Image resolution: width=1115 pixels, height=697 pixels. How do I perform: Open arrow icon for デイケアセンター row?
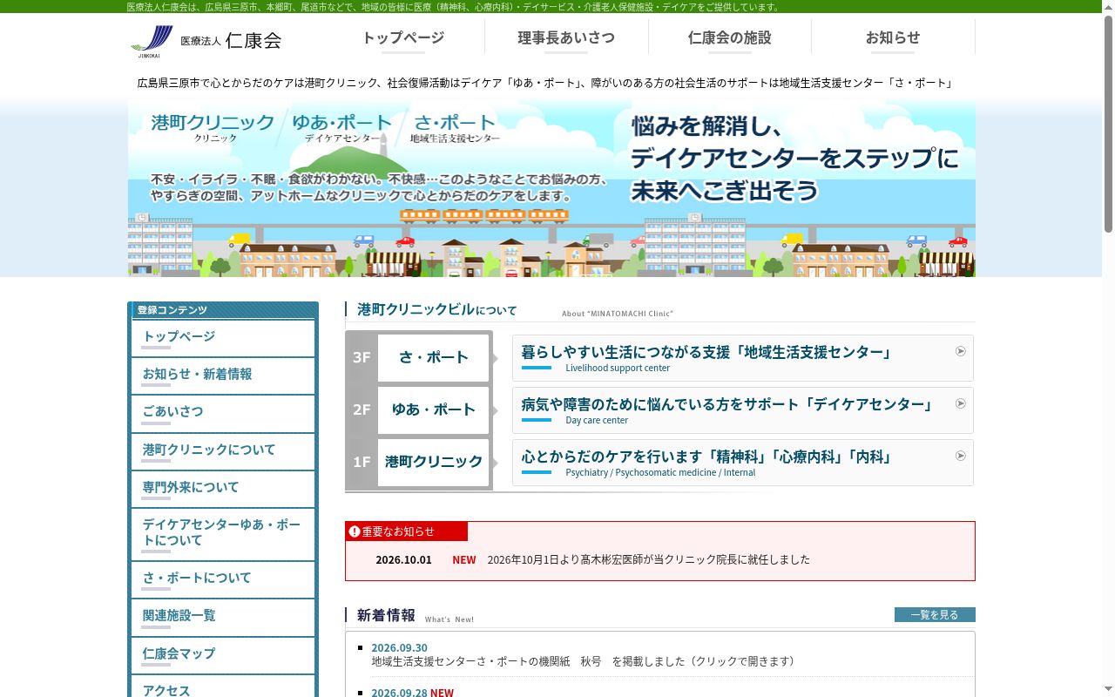point(961,403)
